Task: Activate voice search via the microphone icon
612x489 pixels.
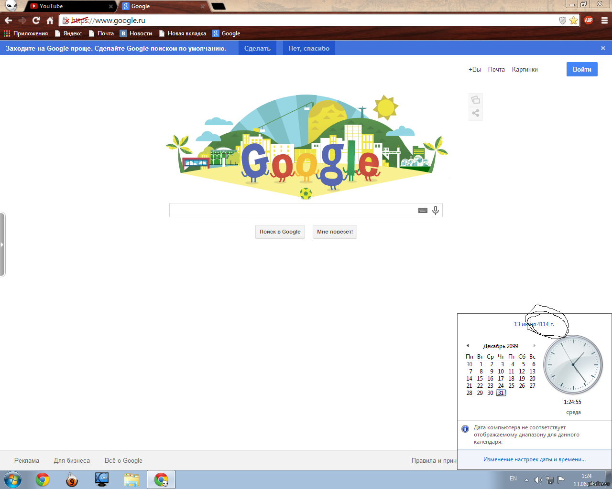Action: tap(435, 210)
